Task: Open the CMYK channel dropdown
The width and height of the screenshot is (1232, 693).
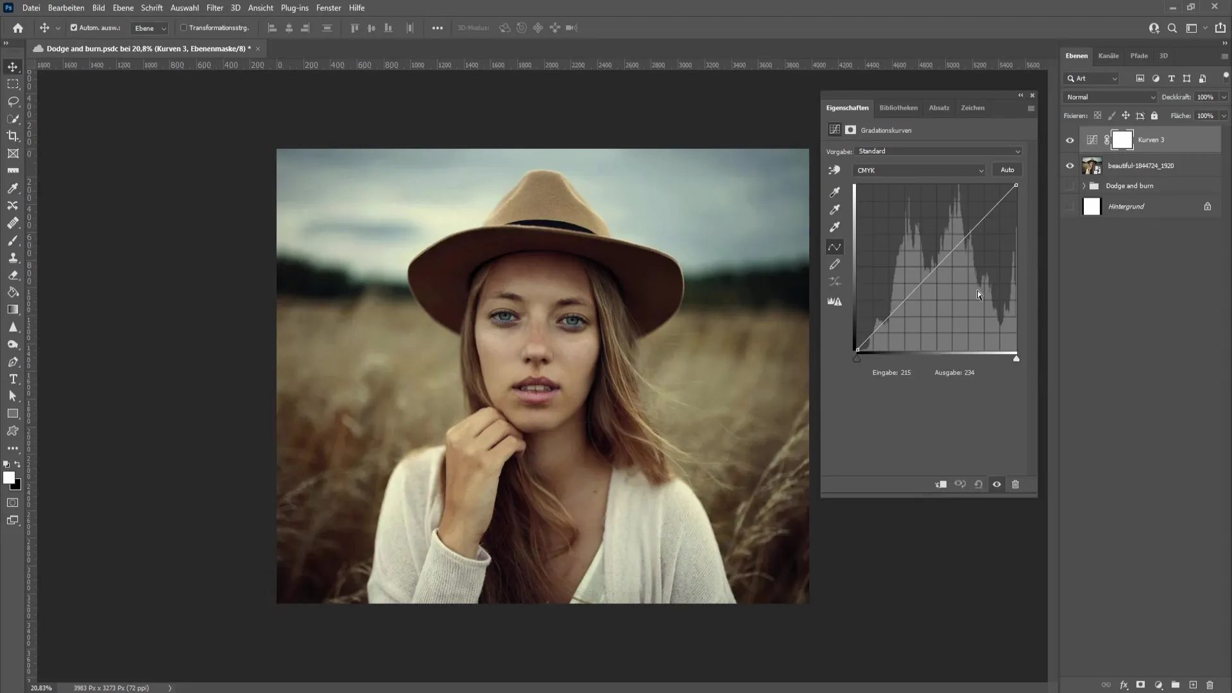Action: [x=920, y=169]
